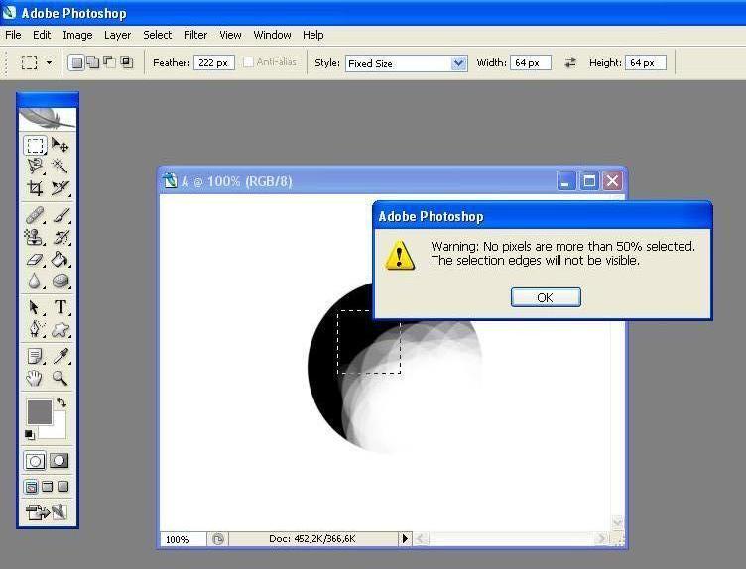Activate the Blur tool

[x=35, y=281]
